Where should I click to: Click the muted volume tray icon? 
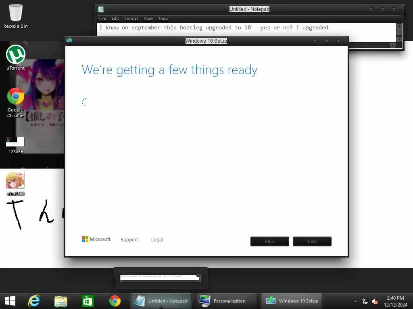click(x=375, y=301)
